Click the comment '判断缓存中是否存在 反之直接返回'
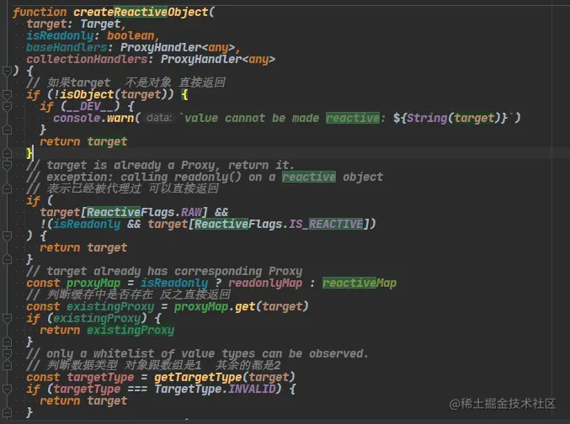 coord(128,294)
